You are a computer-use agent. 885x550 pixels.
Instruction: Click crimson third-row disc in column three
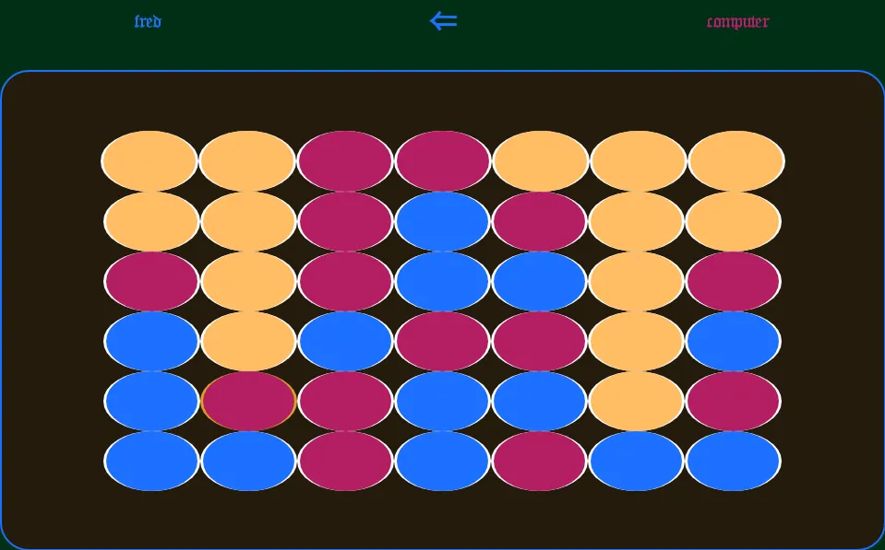pyautogui.click(x=345, y=281)
